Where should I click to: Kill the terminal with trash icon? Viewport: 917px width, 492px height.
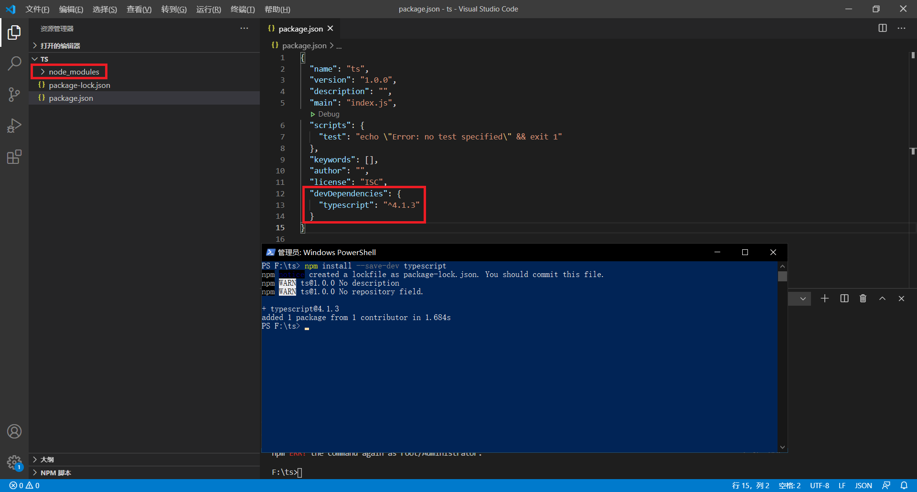coord(863,299)
